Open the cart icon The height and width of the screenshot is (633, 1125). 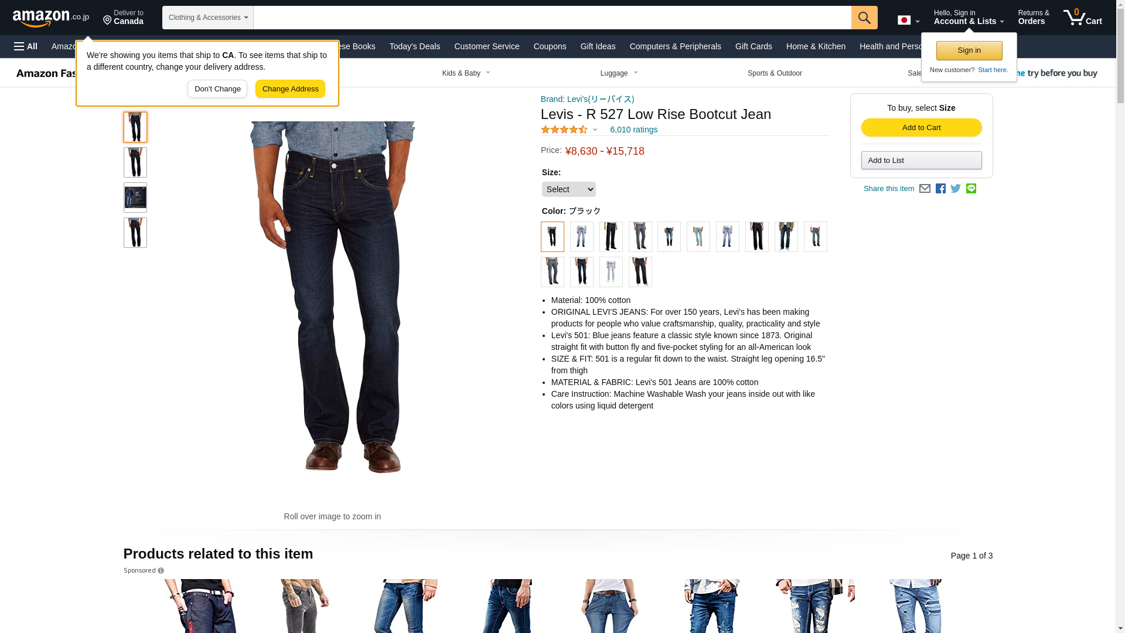pyautogui.click(x=1082, y=18)
